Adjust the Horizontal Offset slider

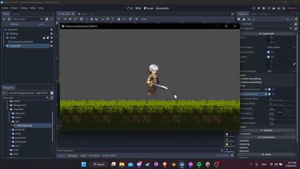click(281, 100)
